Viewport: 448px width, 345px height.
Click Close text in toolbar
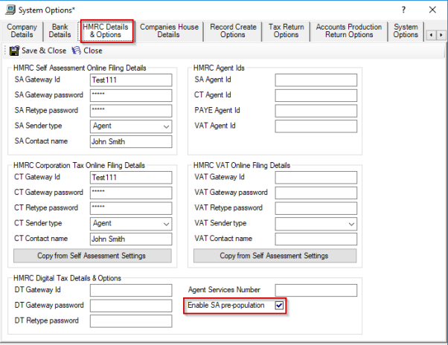coord(93,51)
